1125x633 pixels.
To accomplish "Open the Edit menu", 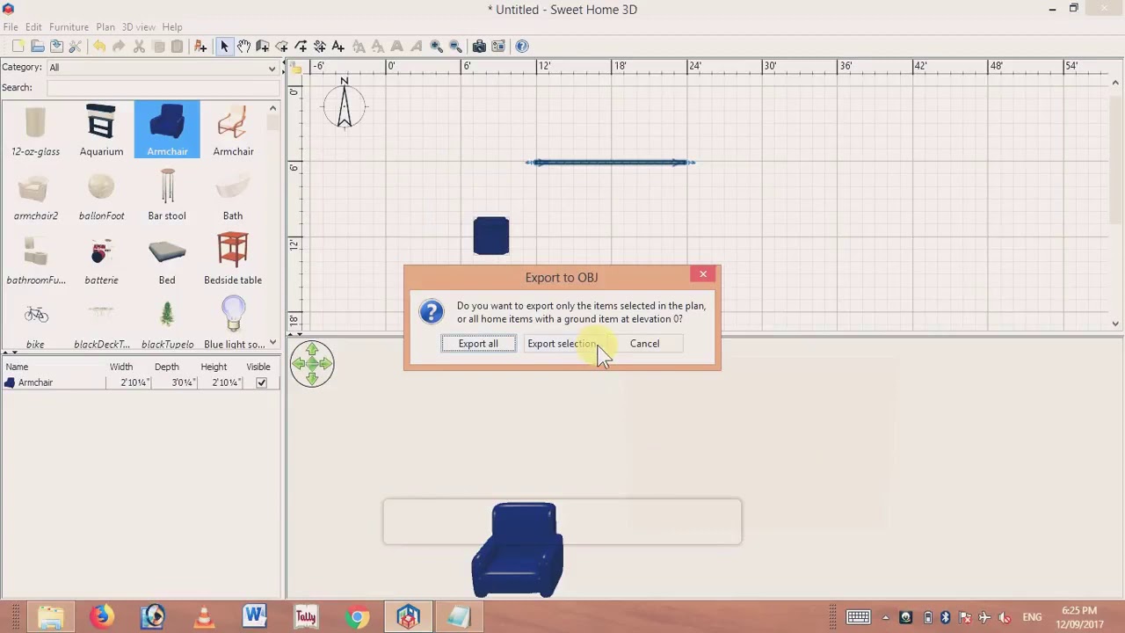I will 33,27.
